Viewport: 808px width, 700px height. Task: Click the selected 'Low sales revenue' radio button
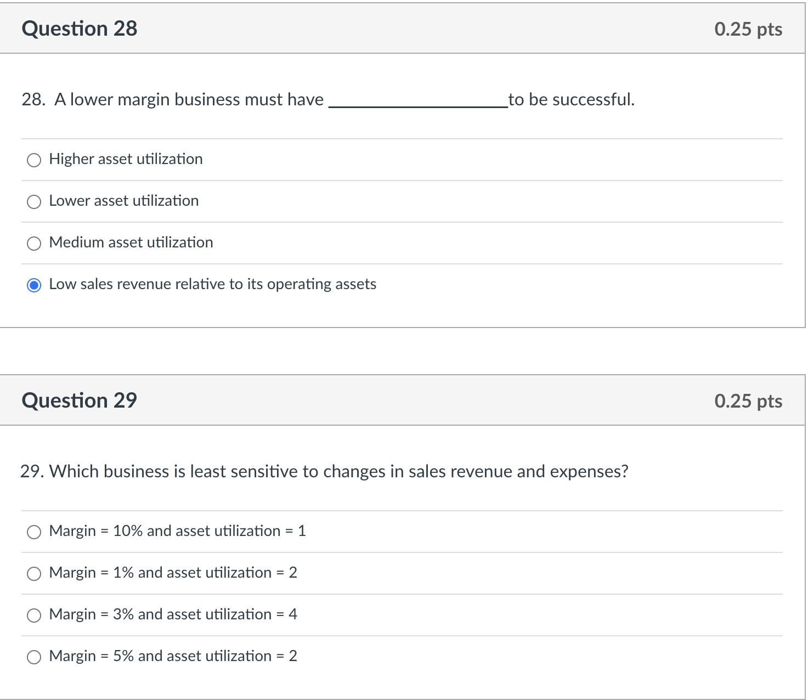tap(34, 285)
